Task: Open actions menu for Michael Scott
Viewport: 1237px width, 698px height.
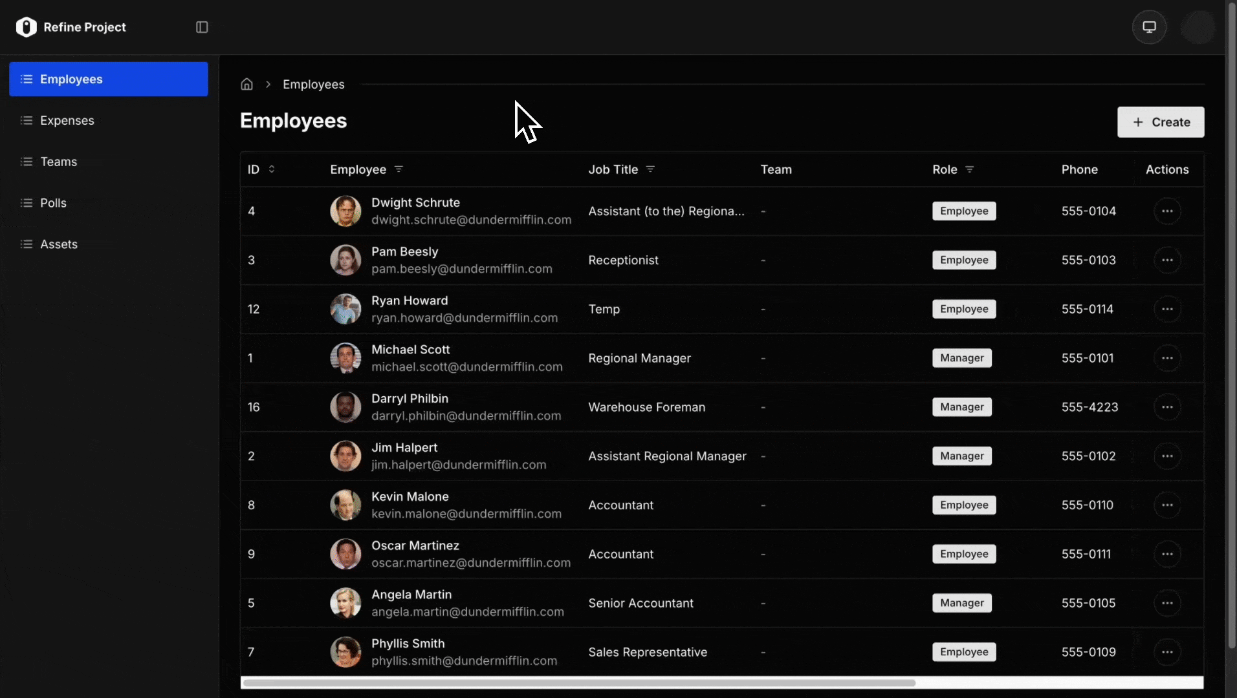Action: point(1167,358)
